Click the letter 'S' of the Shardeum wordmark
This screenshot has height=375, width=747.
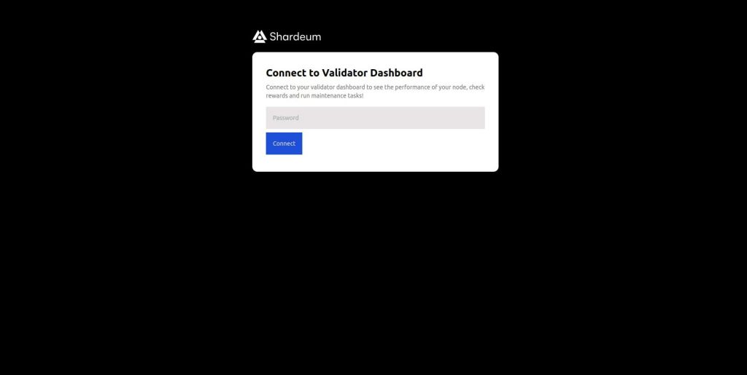coord(273,36)
